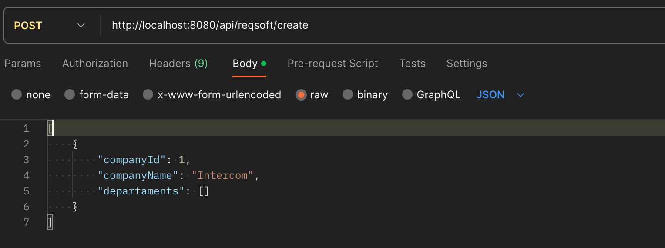Select the Body tab

pos(249,64)
